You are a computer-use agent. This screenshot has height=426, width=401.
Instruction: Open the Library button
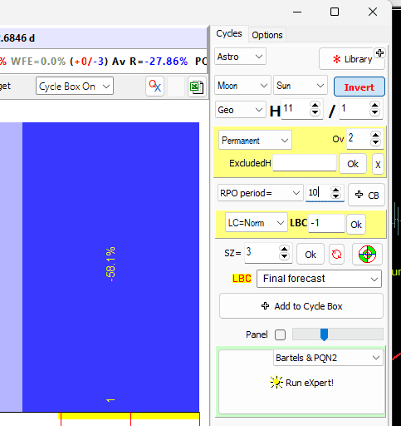(351, 59)
